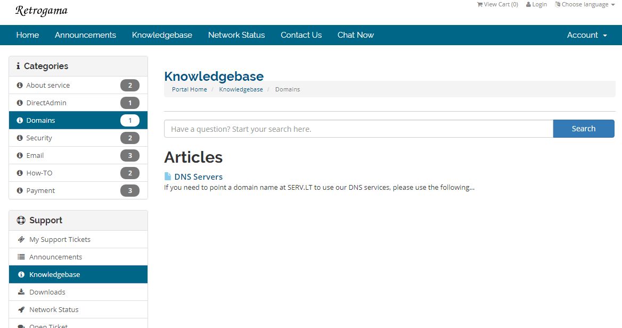Click the Email category count badge
622x328 pixels.
click(x=130, y=156)
